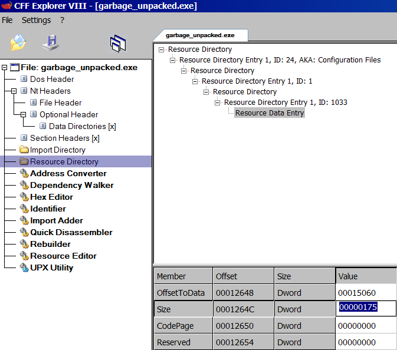The image size is (397, 350).
Task: Click the Dos Header page icon
Action: (24, 79)
